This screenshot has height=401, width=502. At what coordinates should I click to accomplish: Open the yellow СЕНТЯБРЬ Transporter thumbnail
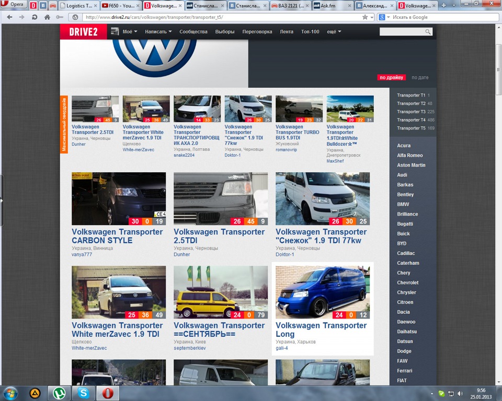click(221, 292)
